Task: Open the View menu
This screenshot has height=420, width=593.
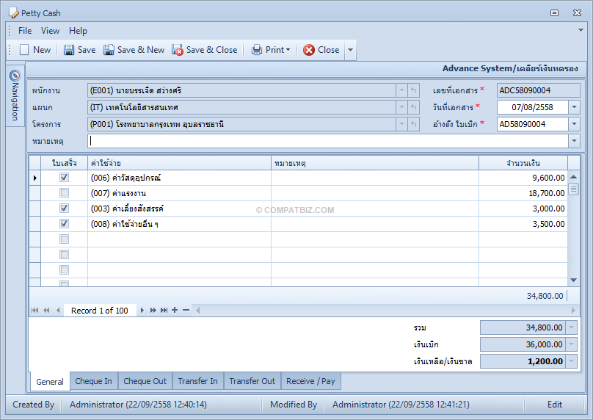Action: 50,31
